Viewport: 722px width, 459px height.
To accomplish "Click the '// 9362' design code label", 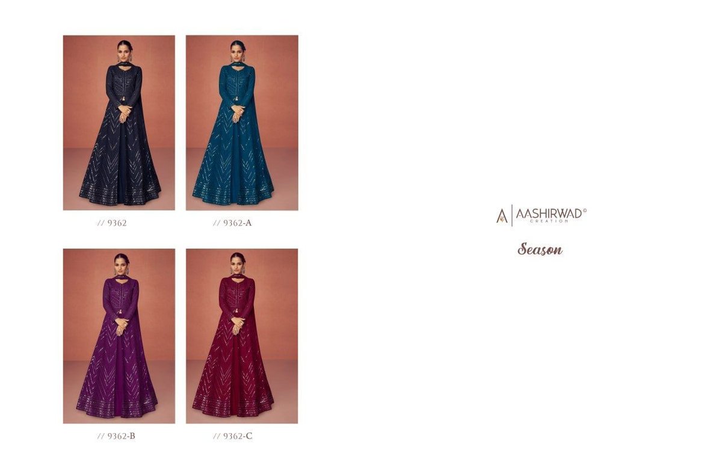I will [112, 223].
